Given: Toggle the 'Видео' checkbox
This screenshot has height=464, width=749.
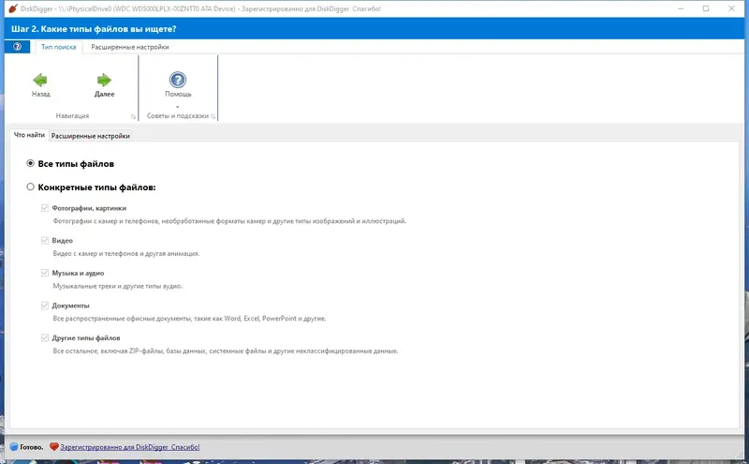Looking at the screenshot, I should point(45,241).
